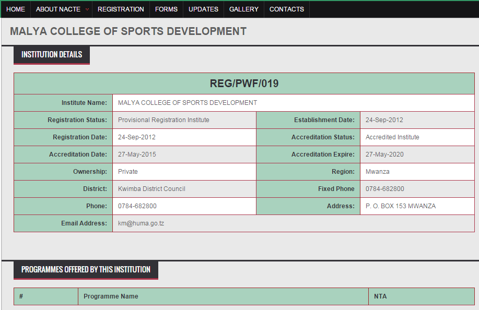Click the Accreditation Status label

[x=323, y=137]
